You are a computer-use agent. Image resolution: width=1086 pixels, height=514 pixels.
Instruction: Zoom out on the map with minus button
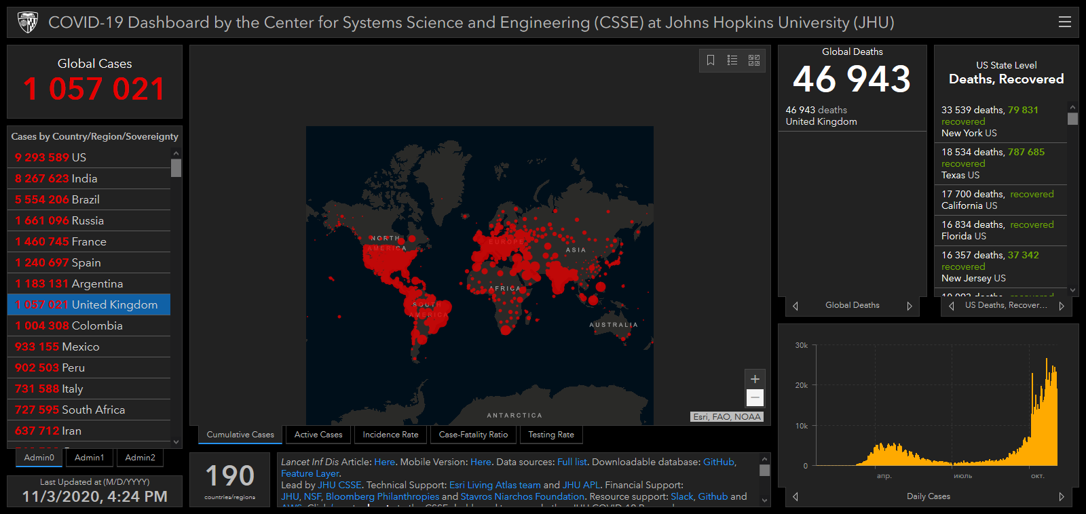click(x=755, y=397)
